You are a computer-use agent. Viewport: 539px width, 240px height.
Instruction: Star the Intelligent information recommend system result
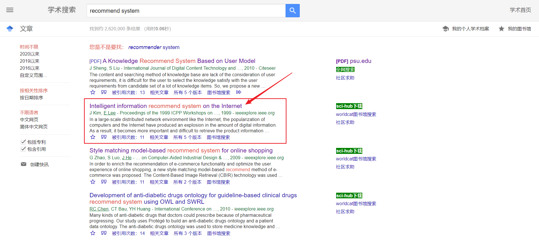[93, 137]
